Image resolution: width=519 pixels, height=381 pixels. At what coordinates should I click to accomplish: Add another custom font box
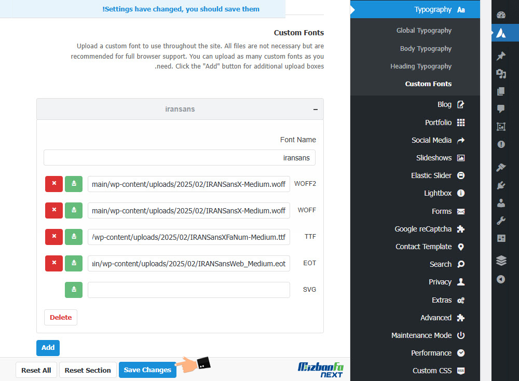[48, 348]
